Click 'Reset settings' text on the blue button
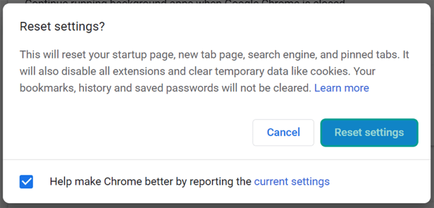434x208 pixels. point(369,132)
